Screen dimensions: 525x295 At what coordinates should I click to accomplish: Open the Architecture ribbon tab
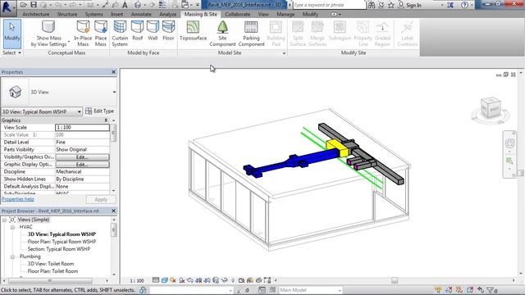tap(36, 15)
